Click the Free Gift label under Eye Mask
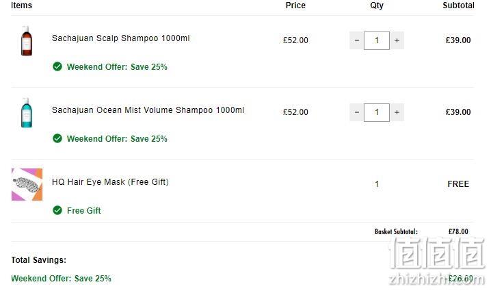491x291 pixels. point(84,211)
